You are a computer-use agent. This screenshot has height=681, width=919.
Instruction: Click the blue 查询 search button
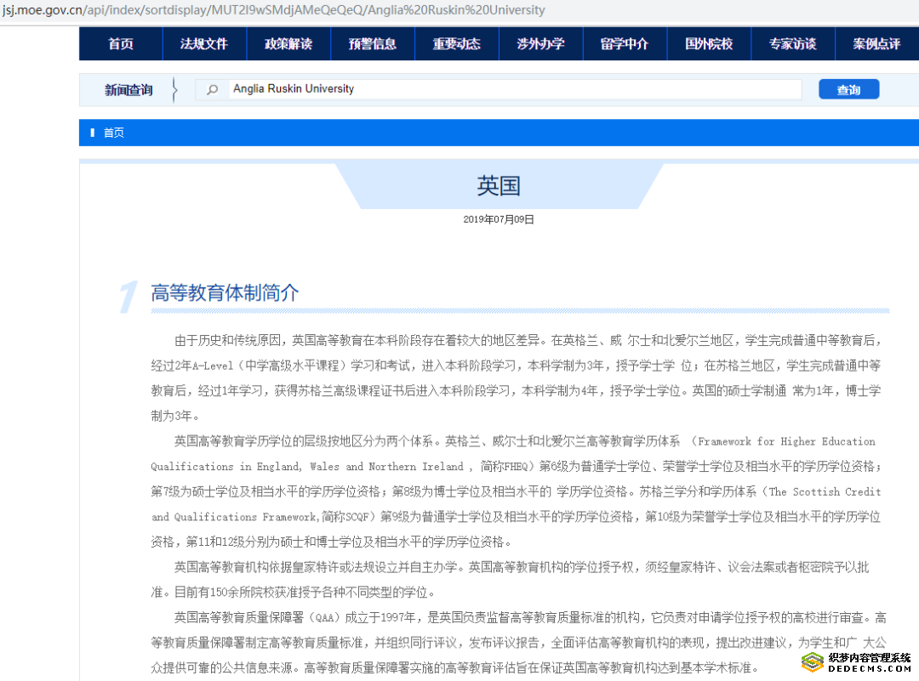[x=848, y=89]
